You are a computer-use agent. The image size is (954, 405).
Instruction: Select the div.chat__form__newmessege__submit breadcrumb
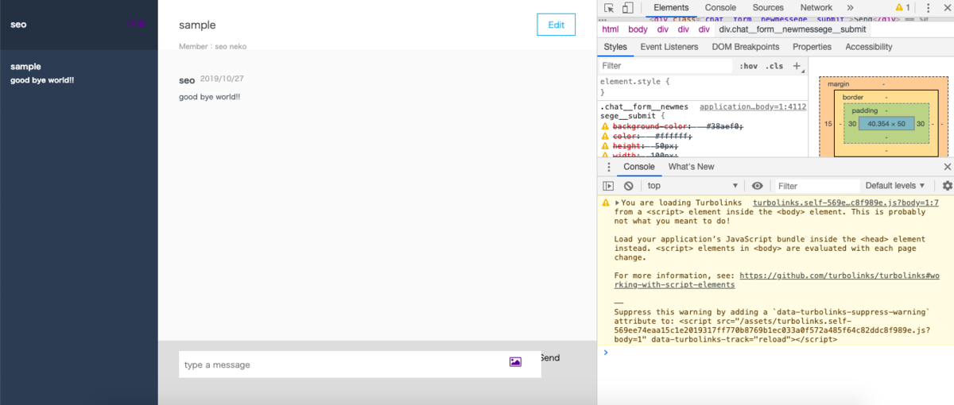point(793,29)
